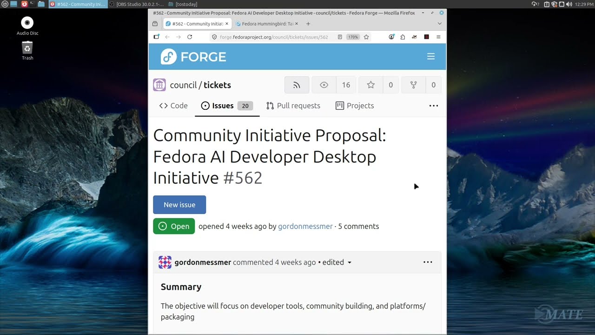Close the #562 Community Initiative tab
Viewport: 595px width, 335px height.
click(x=227, y=24)
